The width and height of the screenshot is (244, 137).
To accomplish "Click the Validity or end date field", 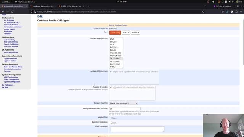I will coord(125,108).
